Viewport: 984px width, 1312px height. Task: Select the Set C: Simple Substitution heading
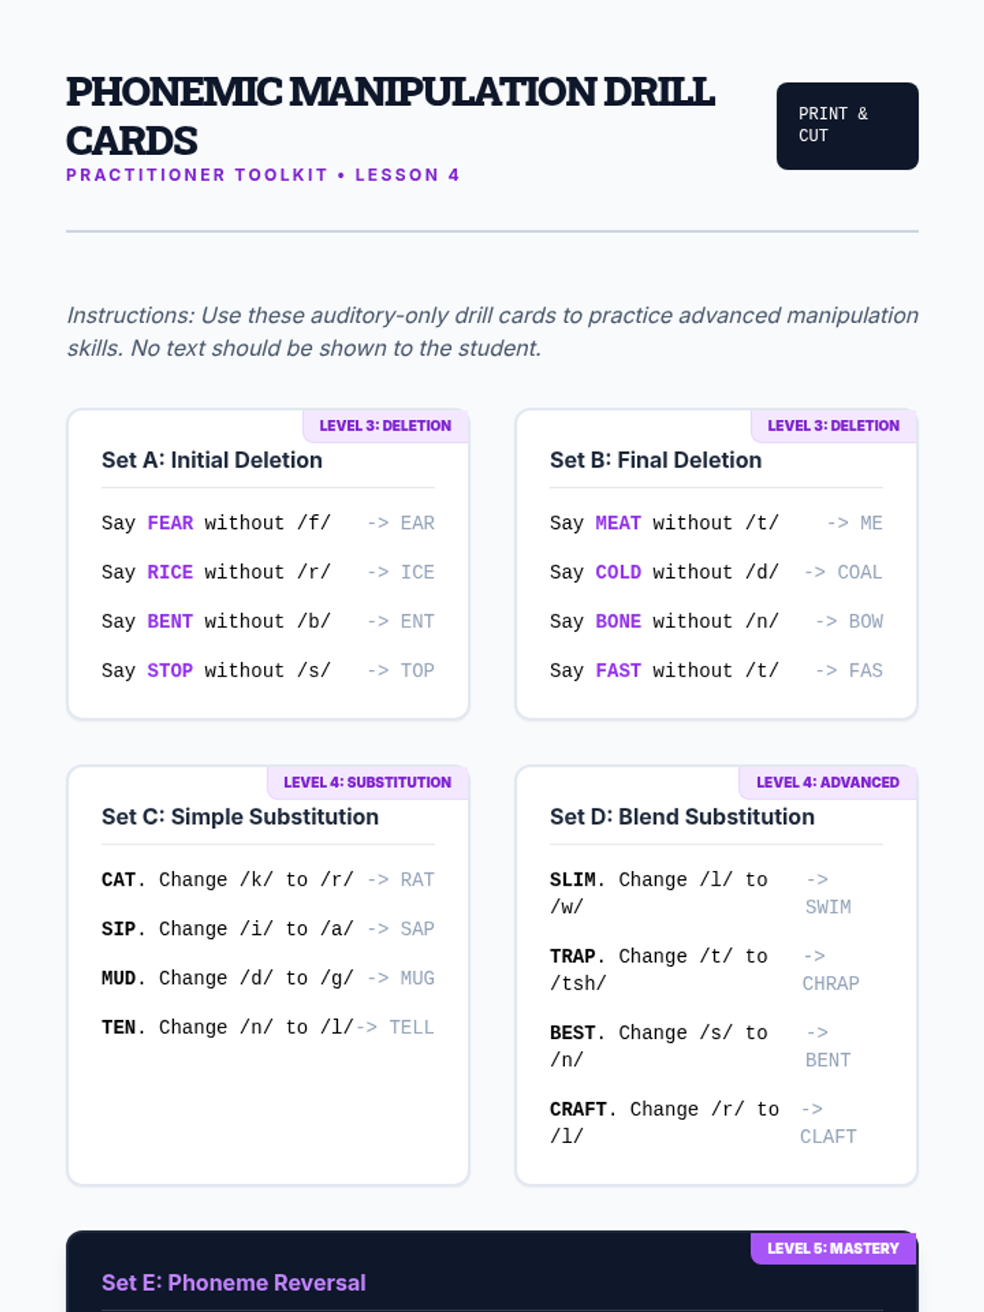[239, 817]
